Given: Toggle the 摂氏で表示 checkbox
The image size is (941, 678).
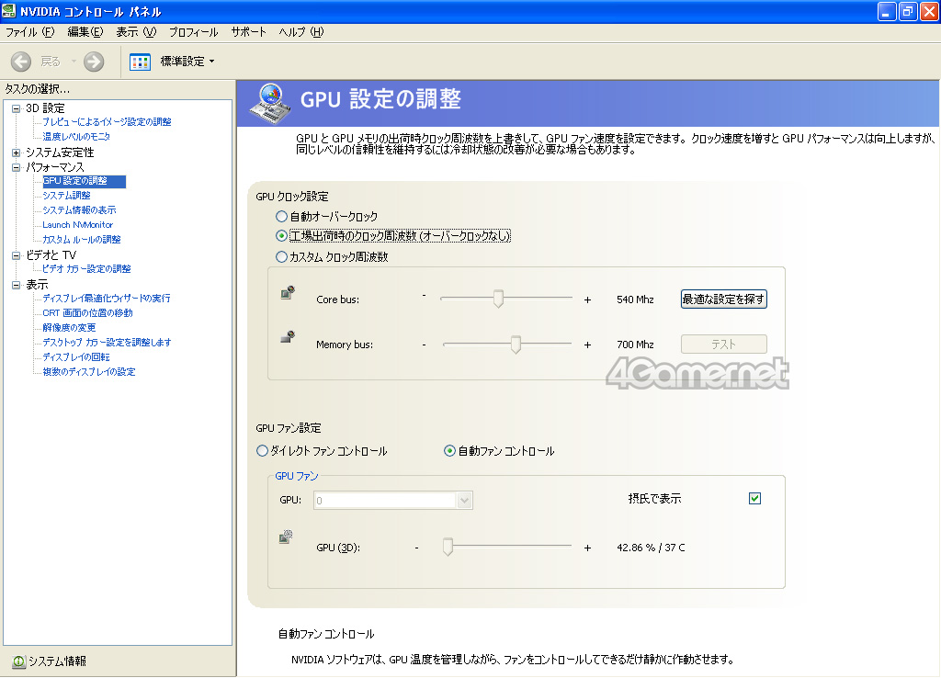Looking at the screenshot, I should (x=755, y=499).
